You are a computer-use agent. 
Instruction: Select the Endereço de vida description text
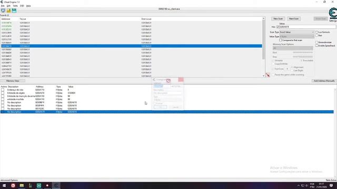15,90
